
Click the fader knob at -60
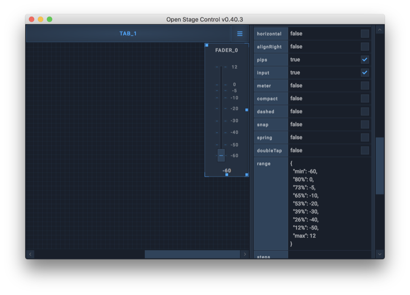(x=221, y=155)
